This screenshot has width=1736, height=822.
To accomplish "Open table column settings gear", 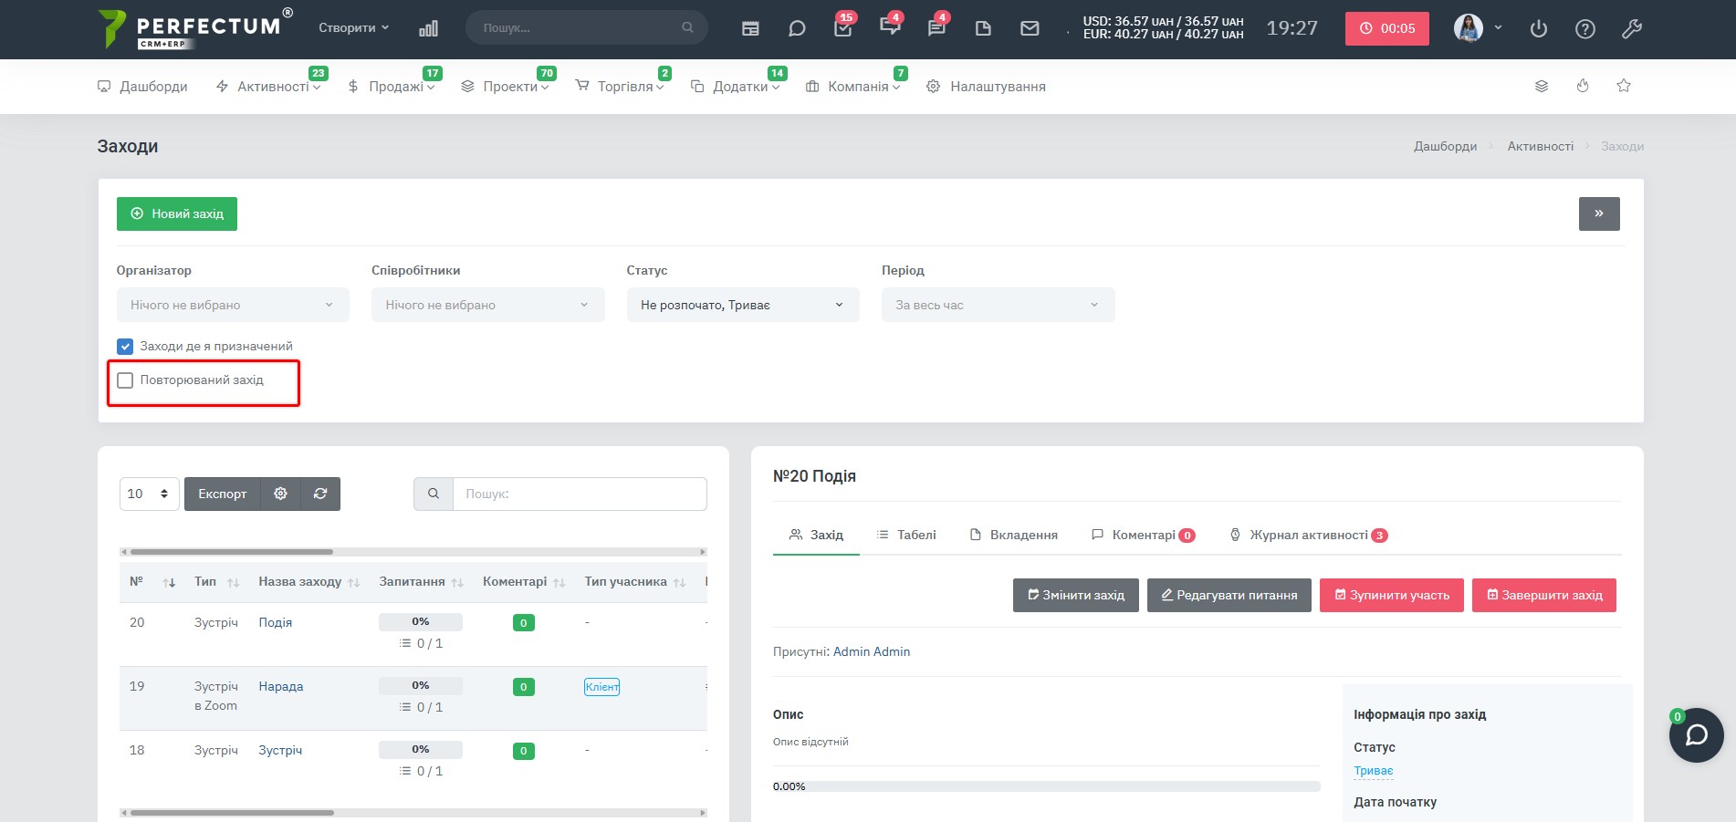I will click(280, 494).
